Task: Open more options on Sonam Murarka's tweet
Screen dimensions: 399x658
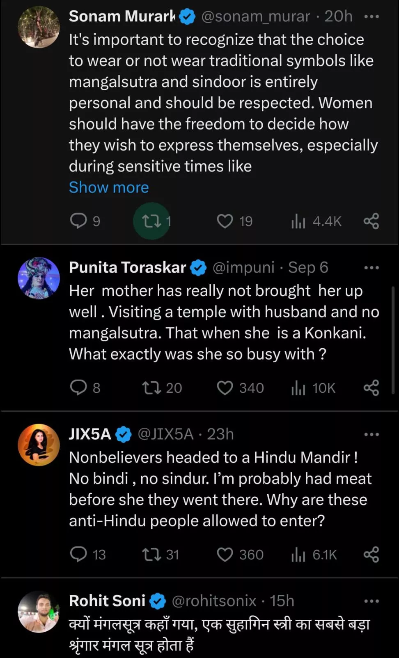Action: pyautogui.click(x=371, y=17)
